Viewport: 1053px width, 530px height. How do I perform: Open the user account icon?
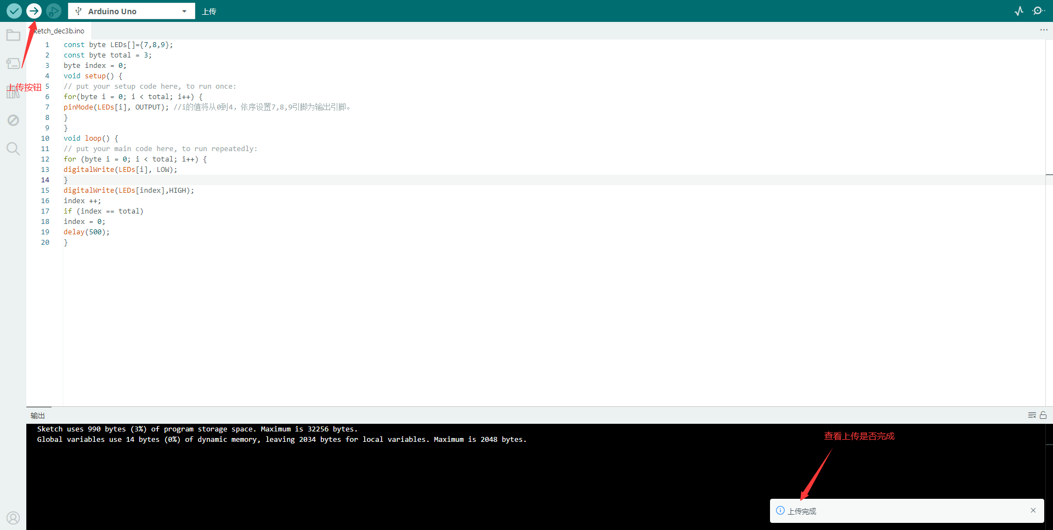(13, 517)
